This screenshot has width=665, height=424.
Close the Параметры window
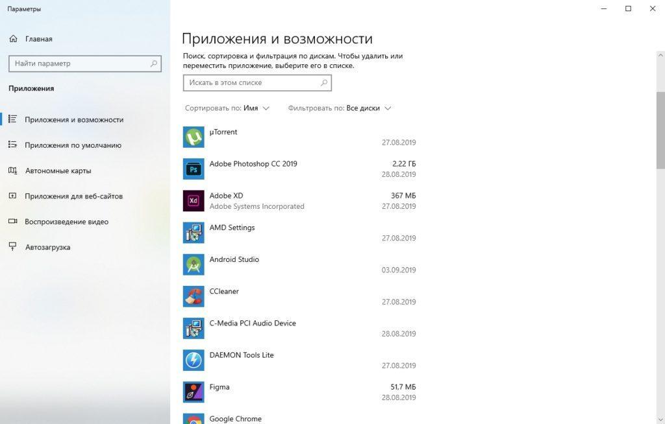(653, 8)
